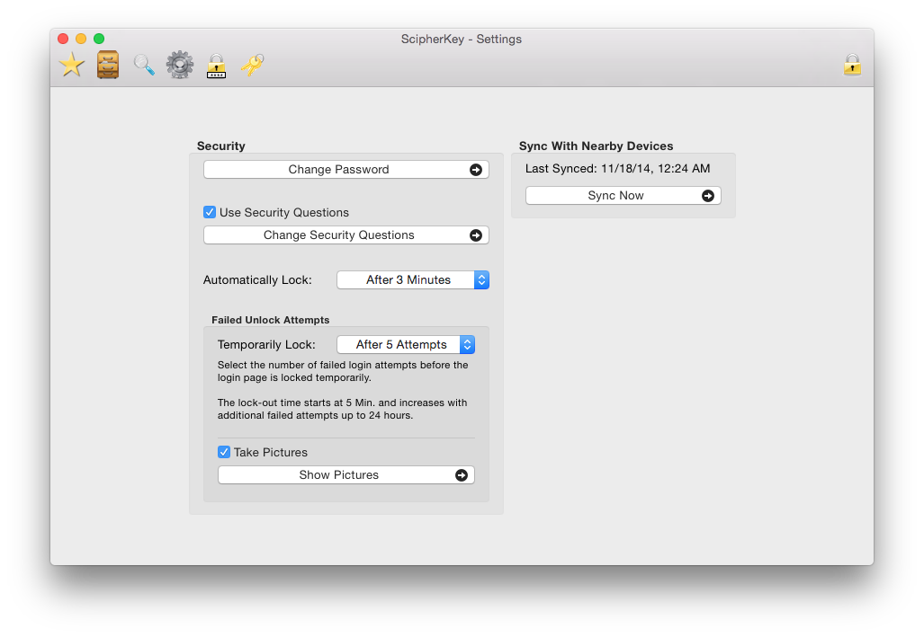Click the Sync Now button

(615, 196)
